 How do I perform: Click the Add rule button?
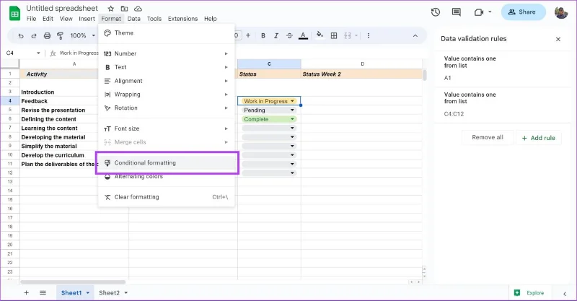click(x=538, y=138)
